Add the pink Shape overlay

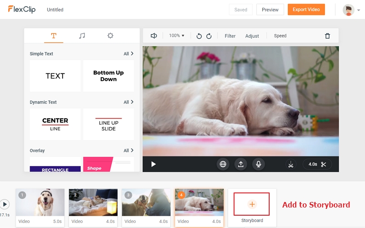pos(109,165)
